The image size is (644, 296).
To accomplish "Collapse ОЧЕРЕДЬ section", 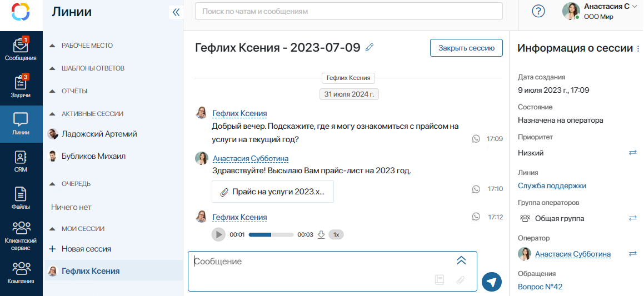I will [52, 184].
